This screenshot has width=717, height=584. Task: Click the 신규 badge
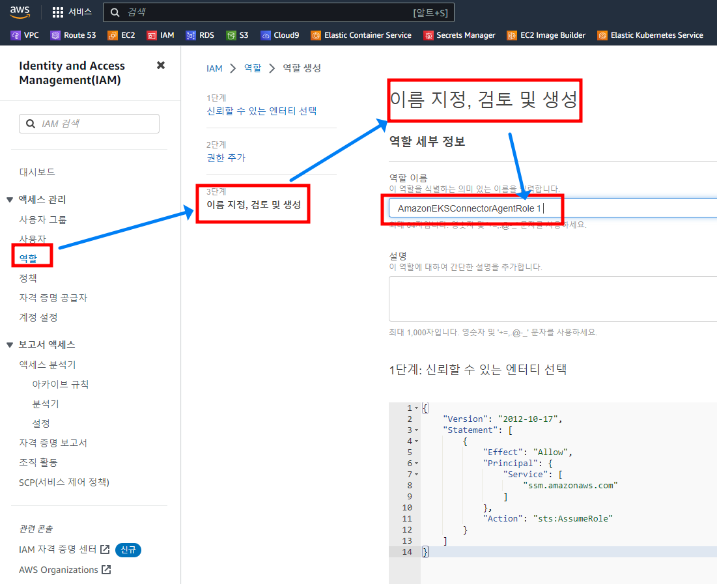[x=128, y=549]
